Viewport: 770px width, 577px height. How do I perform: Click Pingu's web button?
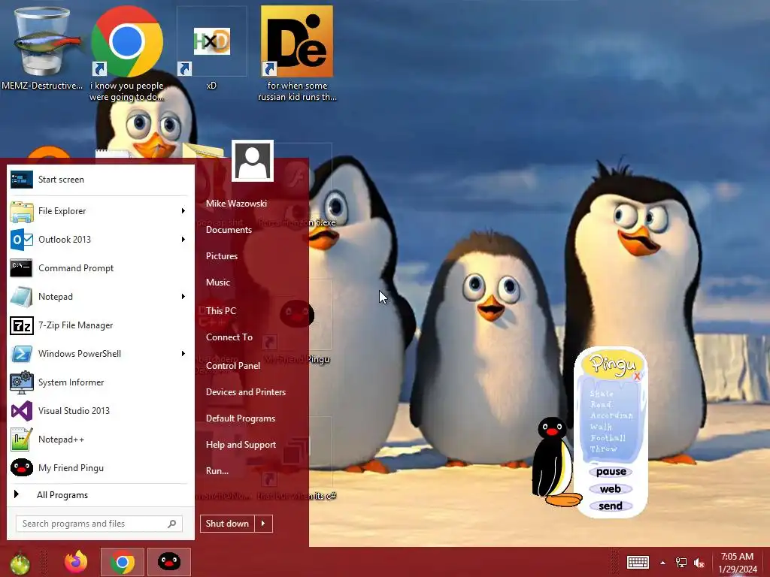[611, 489]
